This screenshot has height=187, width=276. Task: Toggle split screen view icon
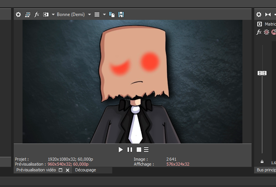[46, 15]
